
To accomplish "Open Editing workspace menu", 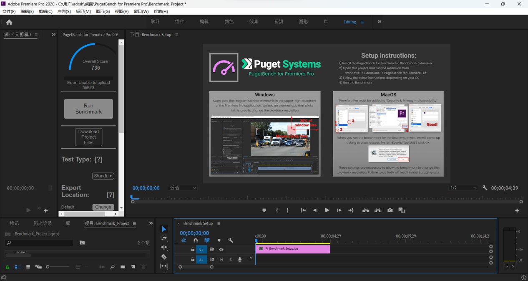I will 362,22.
